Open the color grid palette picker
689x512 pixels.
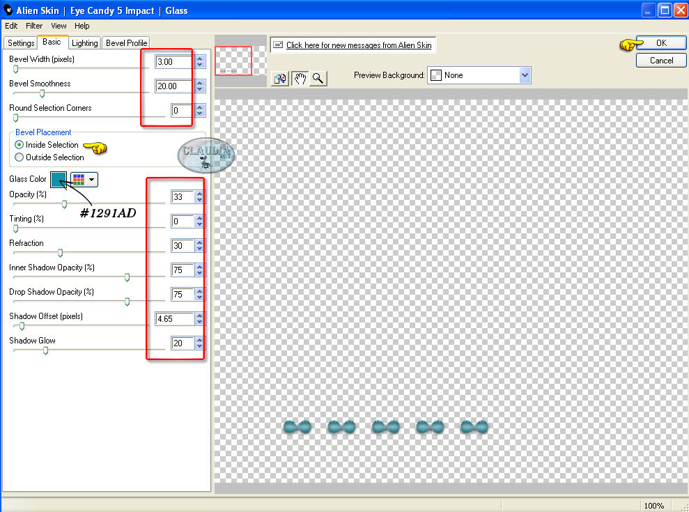tap(84, 179)
